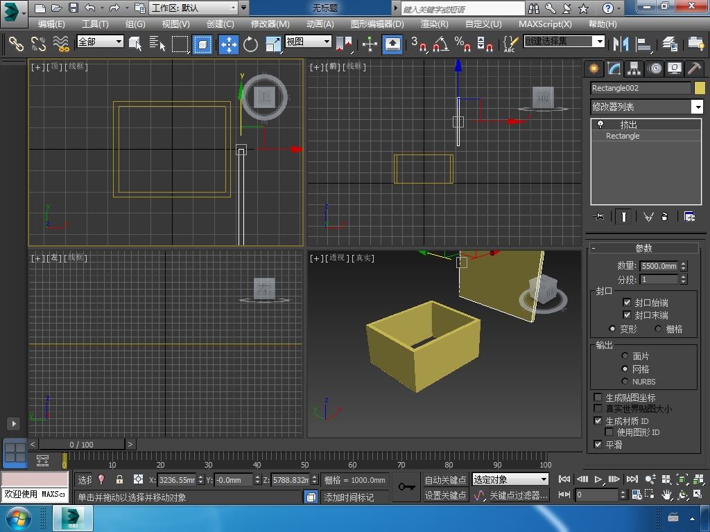Open the Create command panel tab

(x=594, y=68)
